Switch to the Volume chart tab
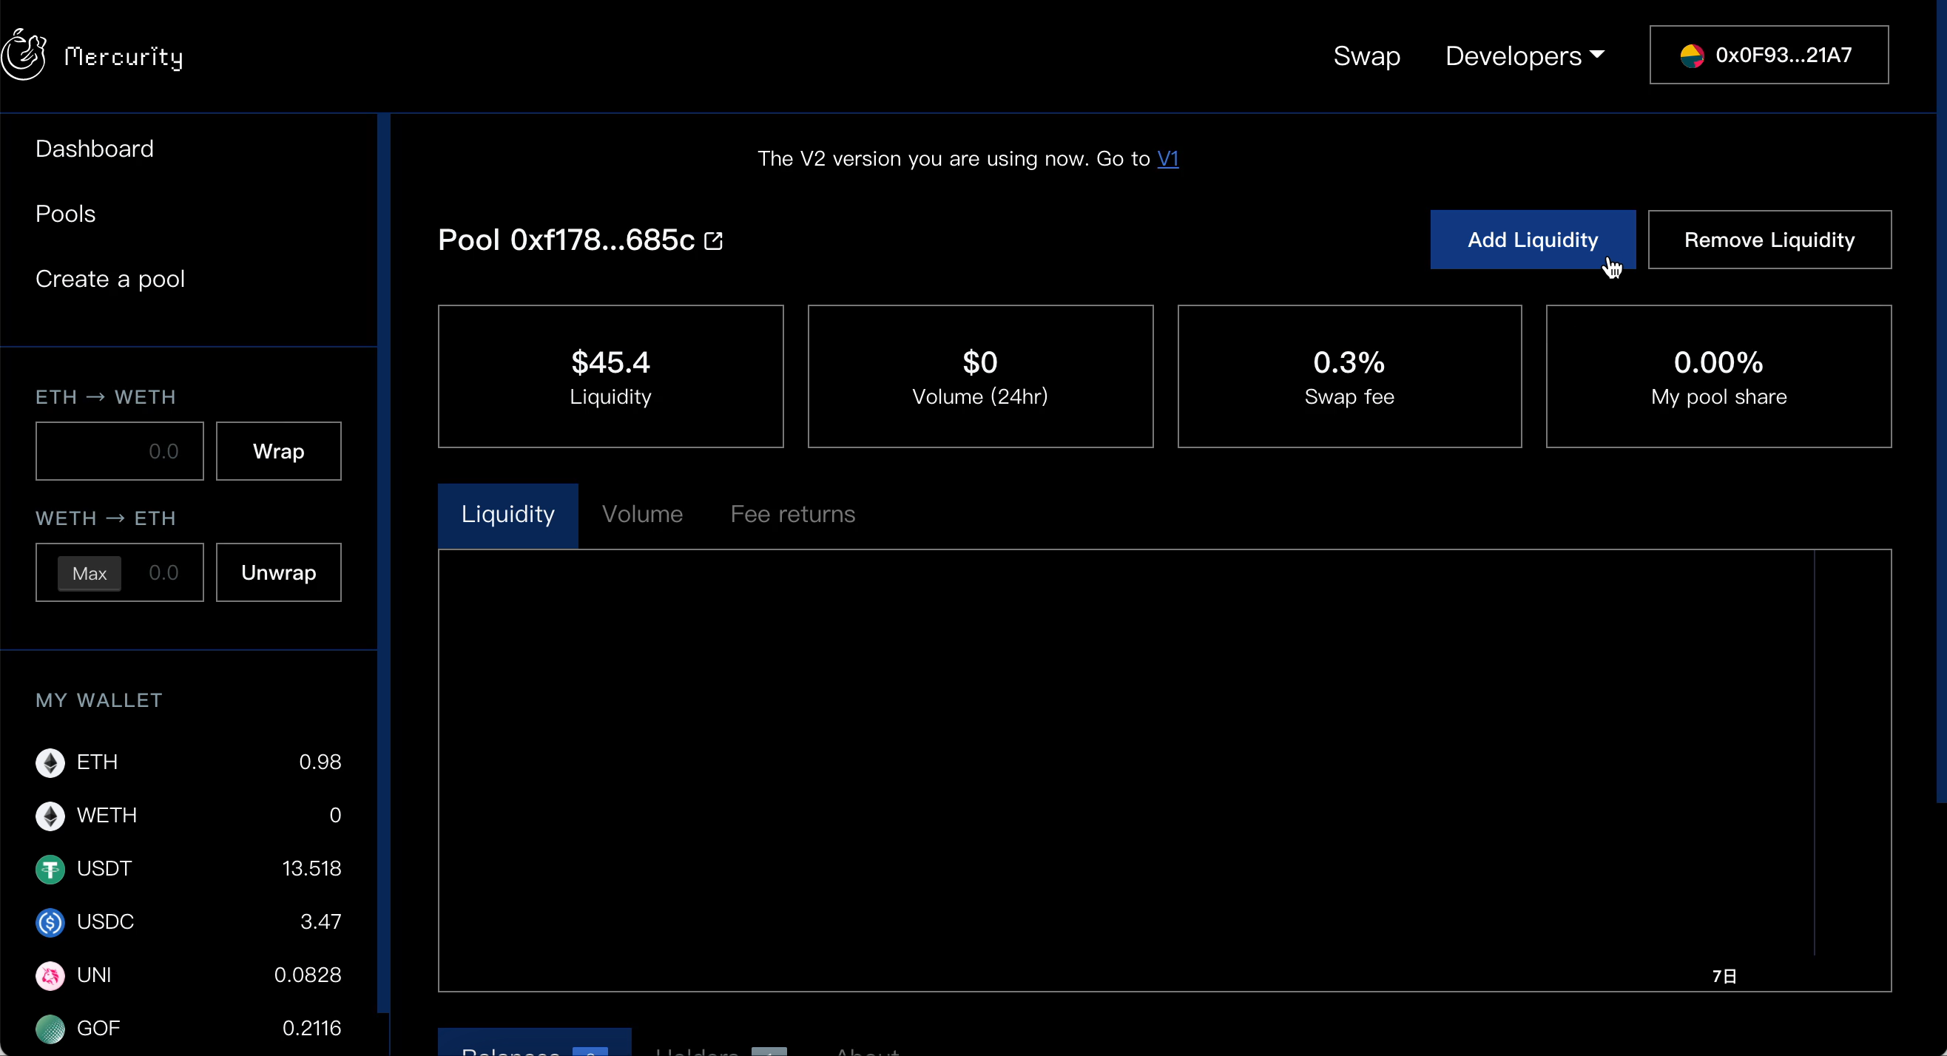Image resolution: width=1947 pixels, height=1056 pixels. pos(641,515)
